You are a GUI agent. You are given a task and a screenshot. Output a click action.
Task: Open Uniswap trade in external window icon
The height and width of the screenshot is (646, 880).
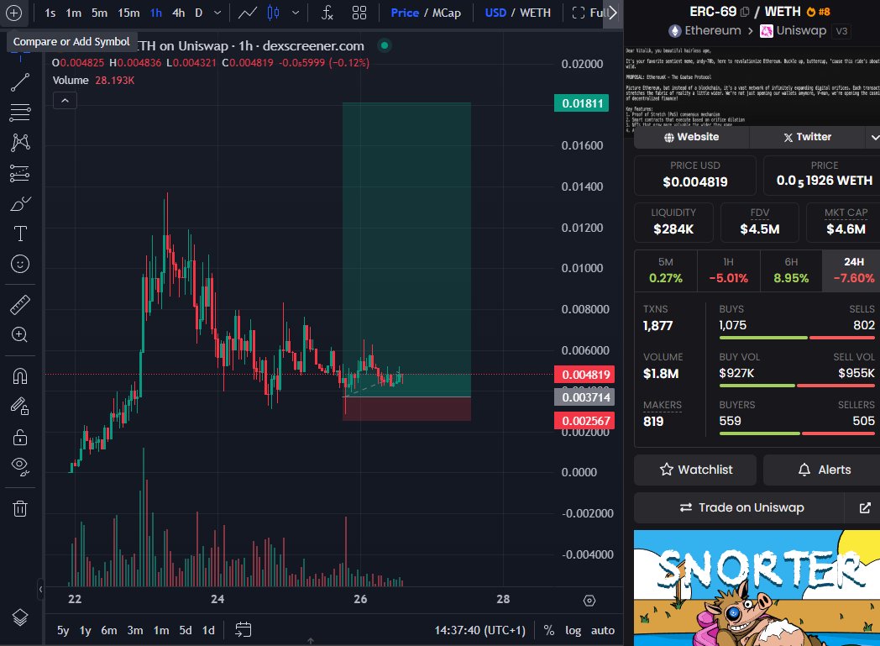[x=865, y=508]
